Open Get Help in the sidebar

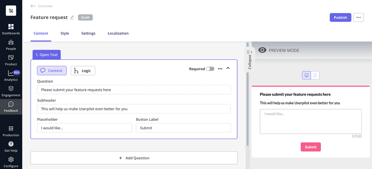click(11, 147)
